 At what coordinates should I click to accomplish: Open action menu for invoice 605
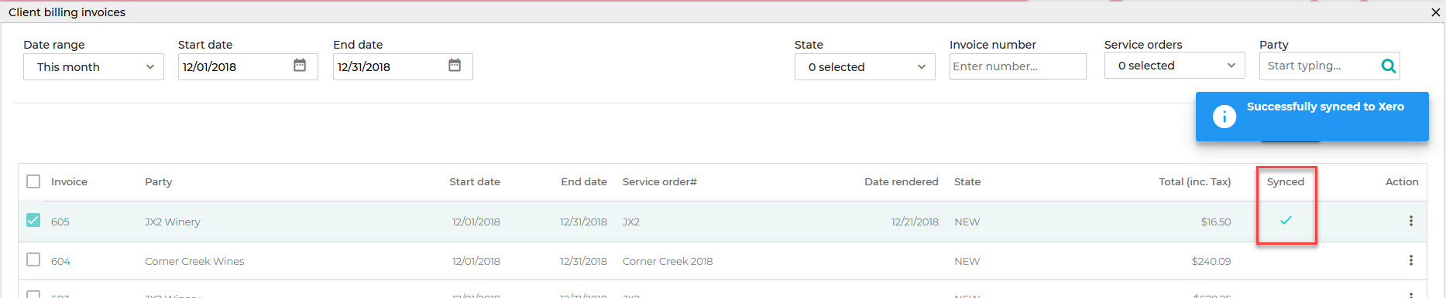pyautogui.click(x=1410, y=221)
